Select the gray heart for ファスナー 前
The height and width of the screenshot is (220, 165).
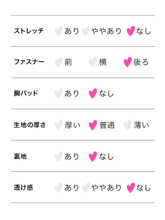pos(59,62)
